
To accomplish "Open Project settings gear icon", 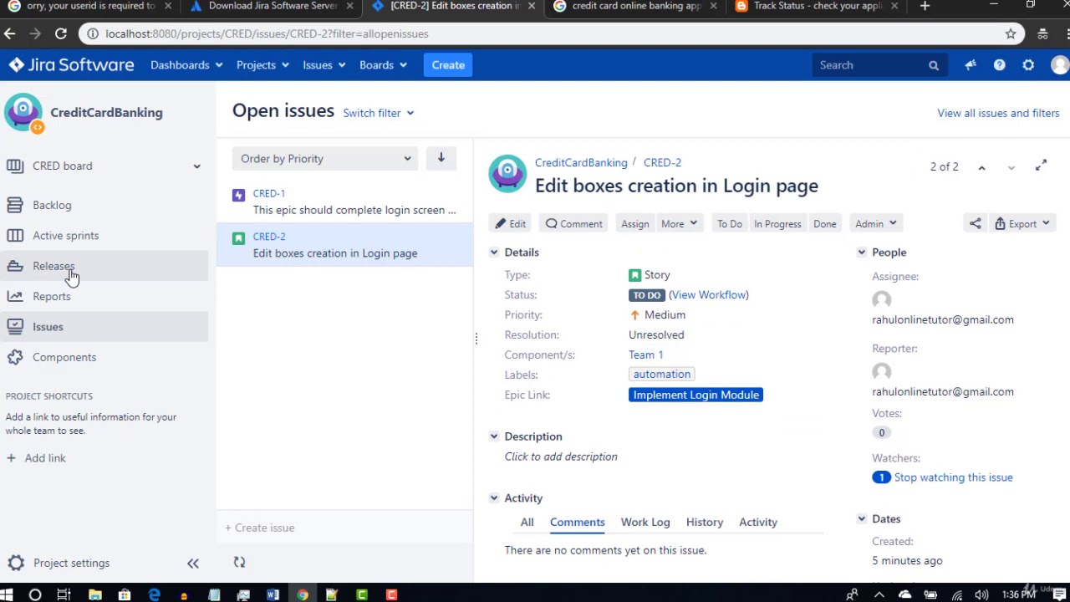I will (16, 563).
